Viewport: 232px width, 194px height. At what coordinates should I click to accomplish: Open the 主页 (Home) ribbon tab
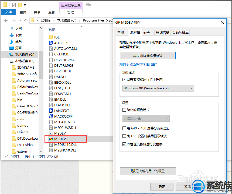[x=23, y=12]
